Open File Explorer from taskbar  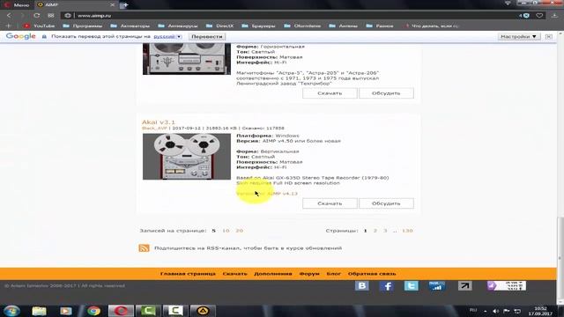(x=39, y=311)
